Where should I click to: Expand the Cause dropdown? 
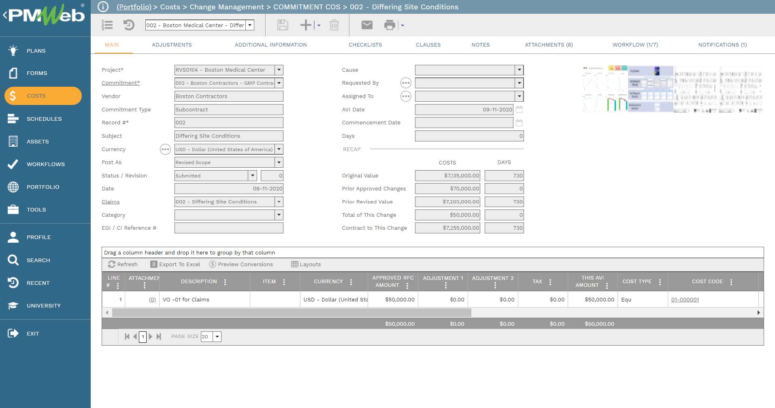(519, 70)
